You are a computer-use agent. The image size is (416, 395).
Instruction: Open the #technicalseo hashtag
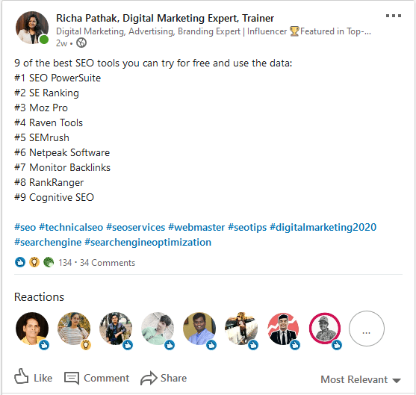[x=71, y=227]
